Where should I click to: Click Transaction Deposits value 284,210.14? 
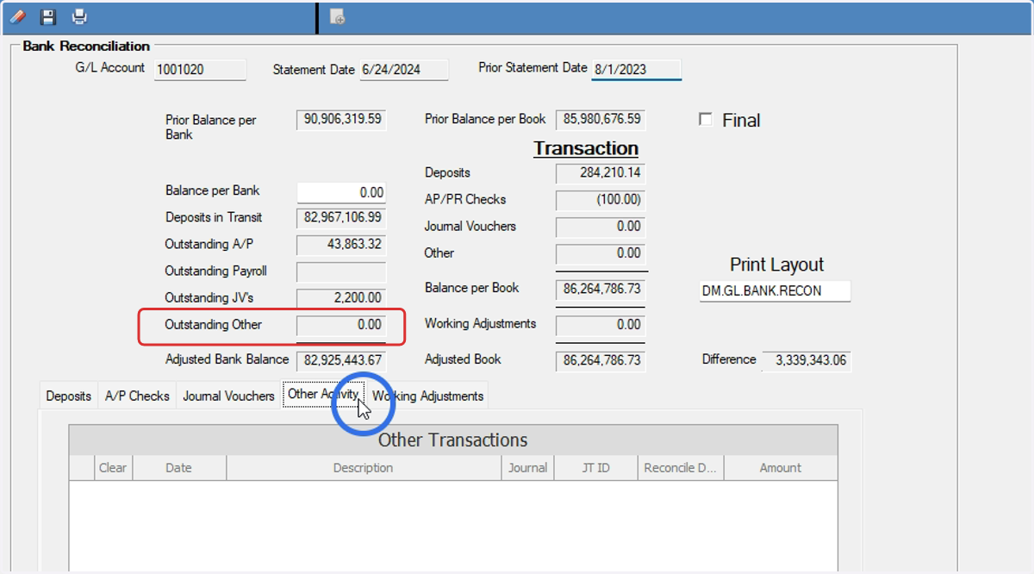pos(601,173)
